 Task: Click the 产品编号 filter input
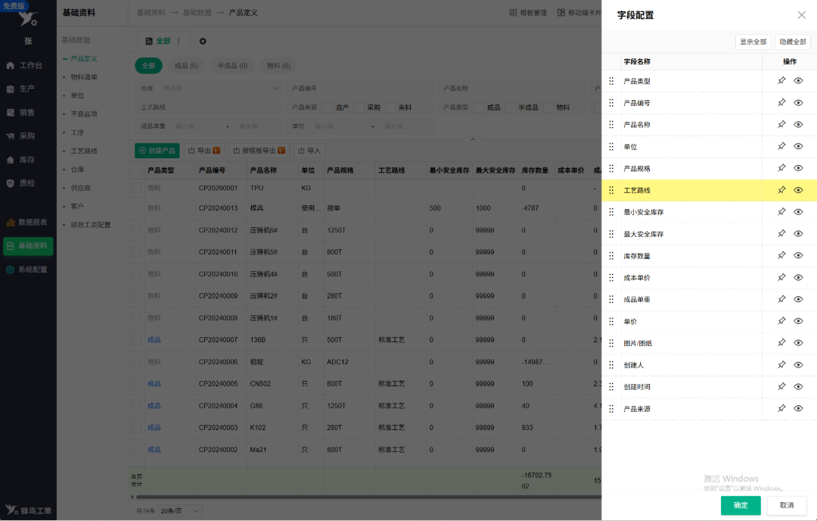click(375, 89)
